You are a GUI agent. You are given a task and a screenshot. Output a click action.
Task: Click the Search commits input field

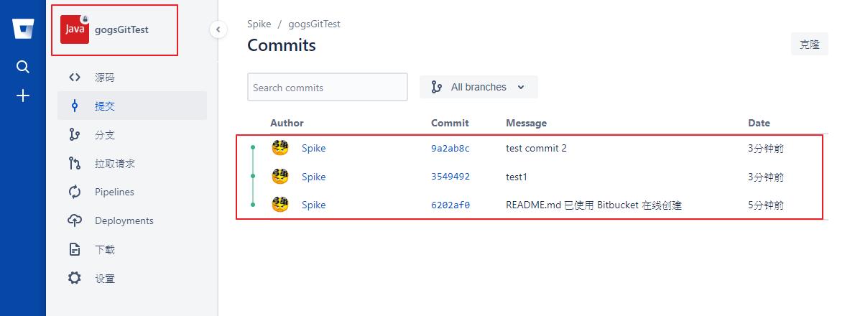327,87
